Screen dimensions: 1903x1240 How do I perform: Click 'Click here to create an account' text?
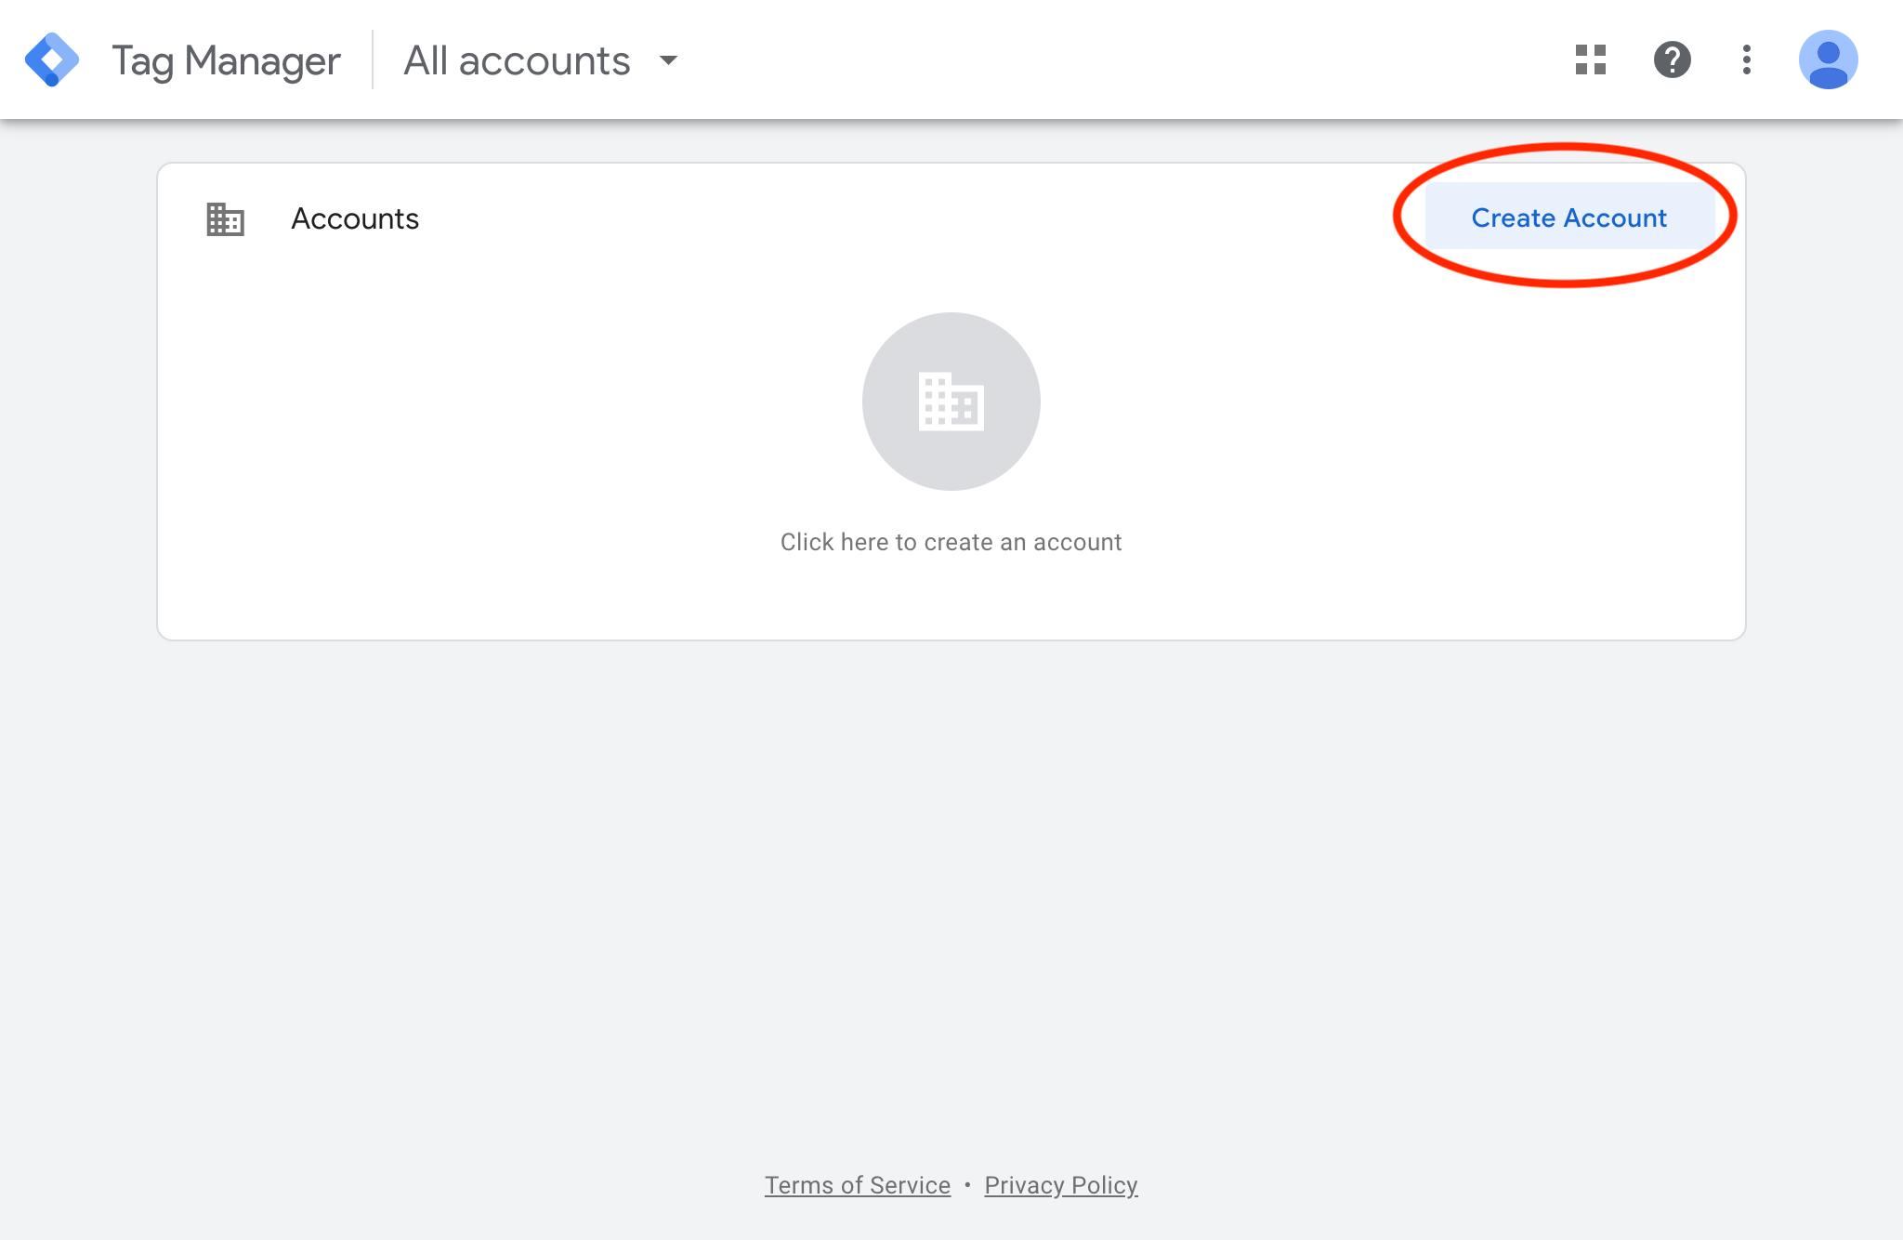pos(951,542)
